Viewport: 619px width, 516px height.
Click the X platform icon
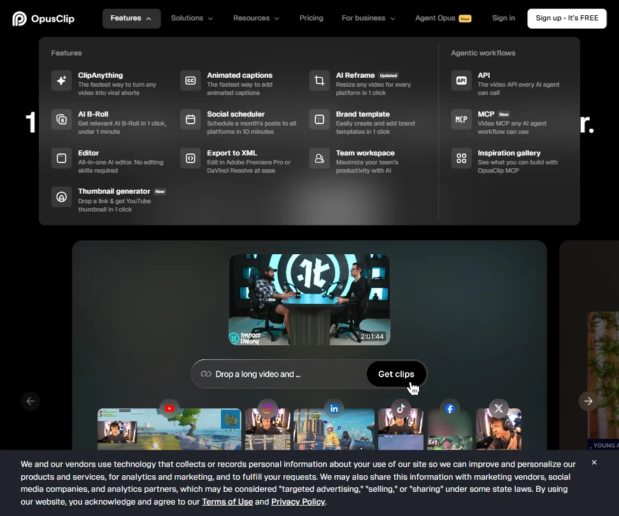(x=499, y=408)
